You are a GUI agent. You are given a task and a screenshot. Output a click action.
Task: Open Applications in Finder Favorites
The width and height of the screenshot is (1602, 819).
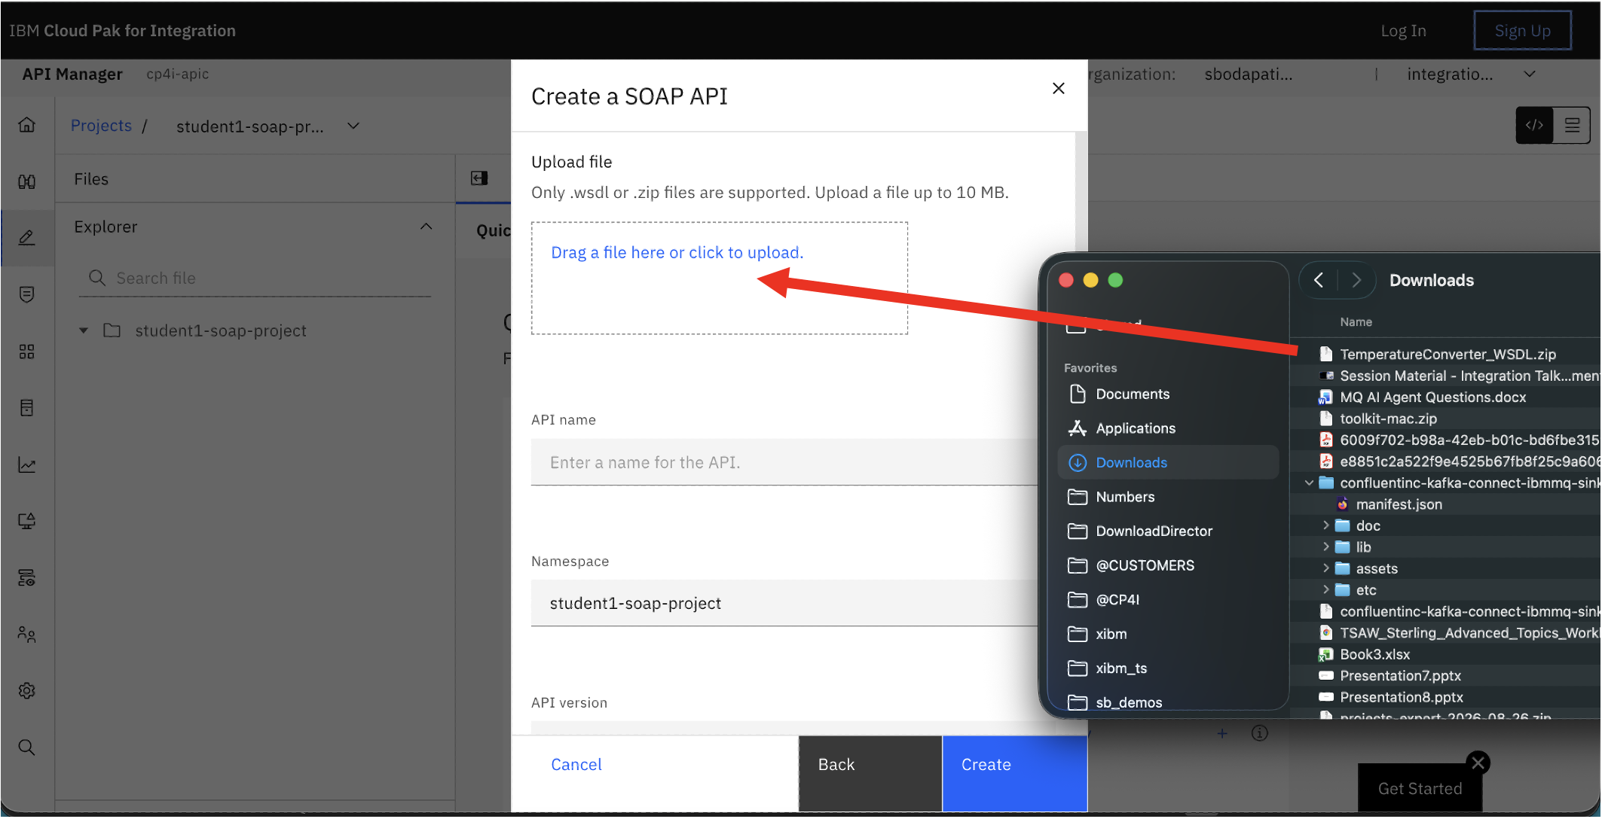tap(1168, 428)
